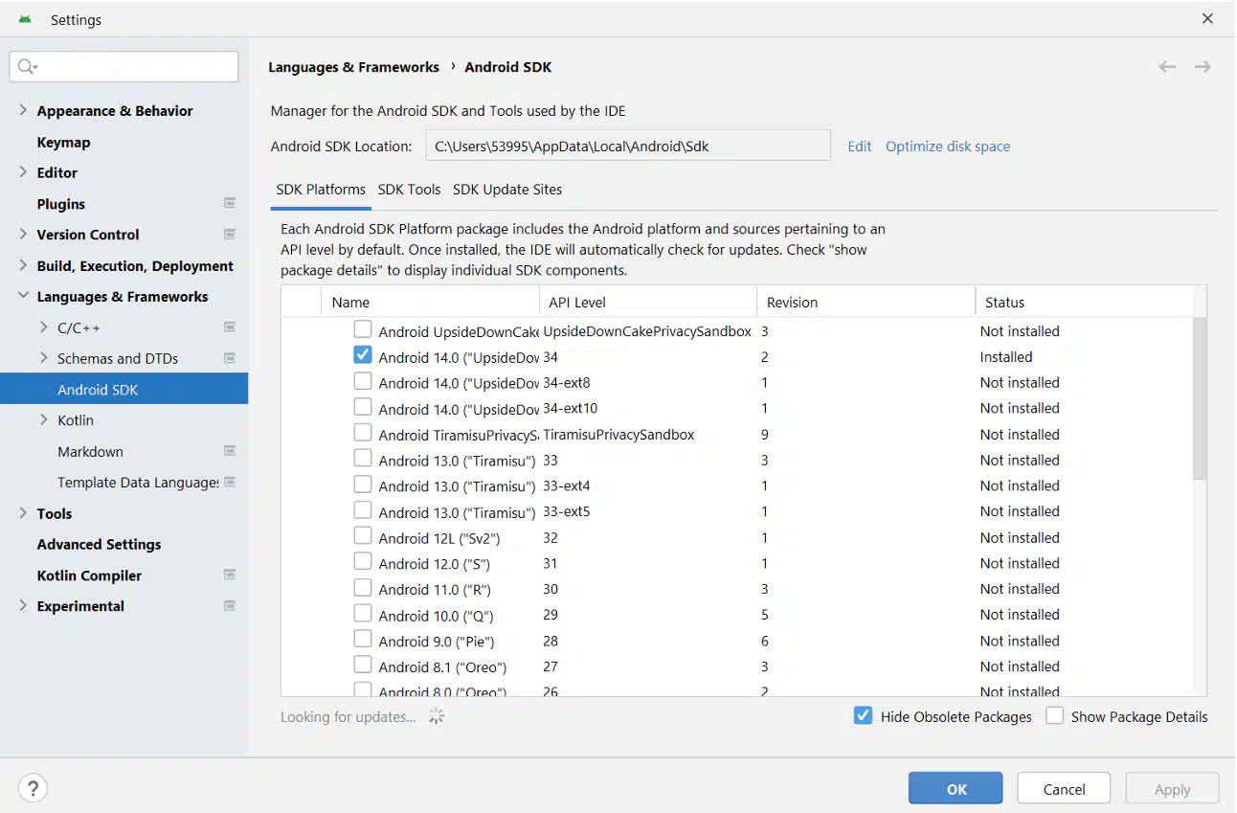Uncheck the installed Android 14.0 API 34 checkbox
The height and width of the screenshot is (813, 1237).
click(363, 355)
